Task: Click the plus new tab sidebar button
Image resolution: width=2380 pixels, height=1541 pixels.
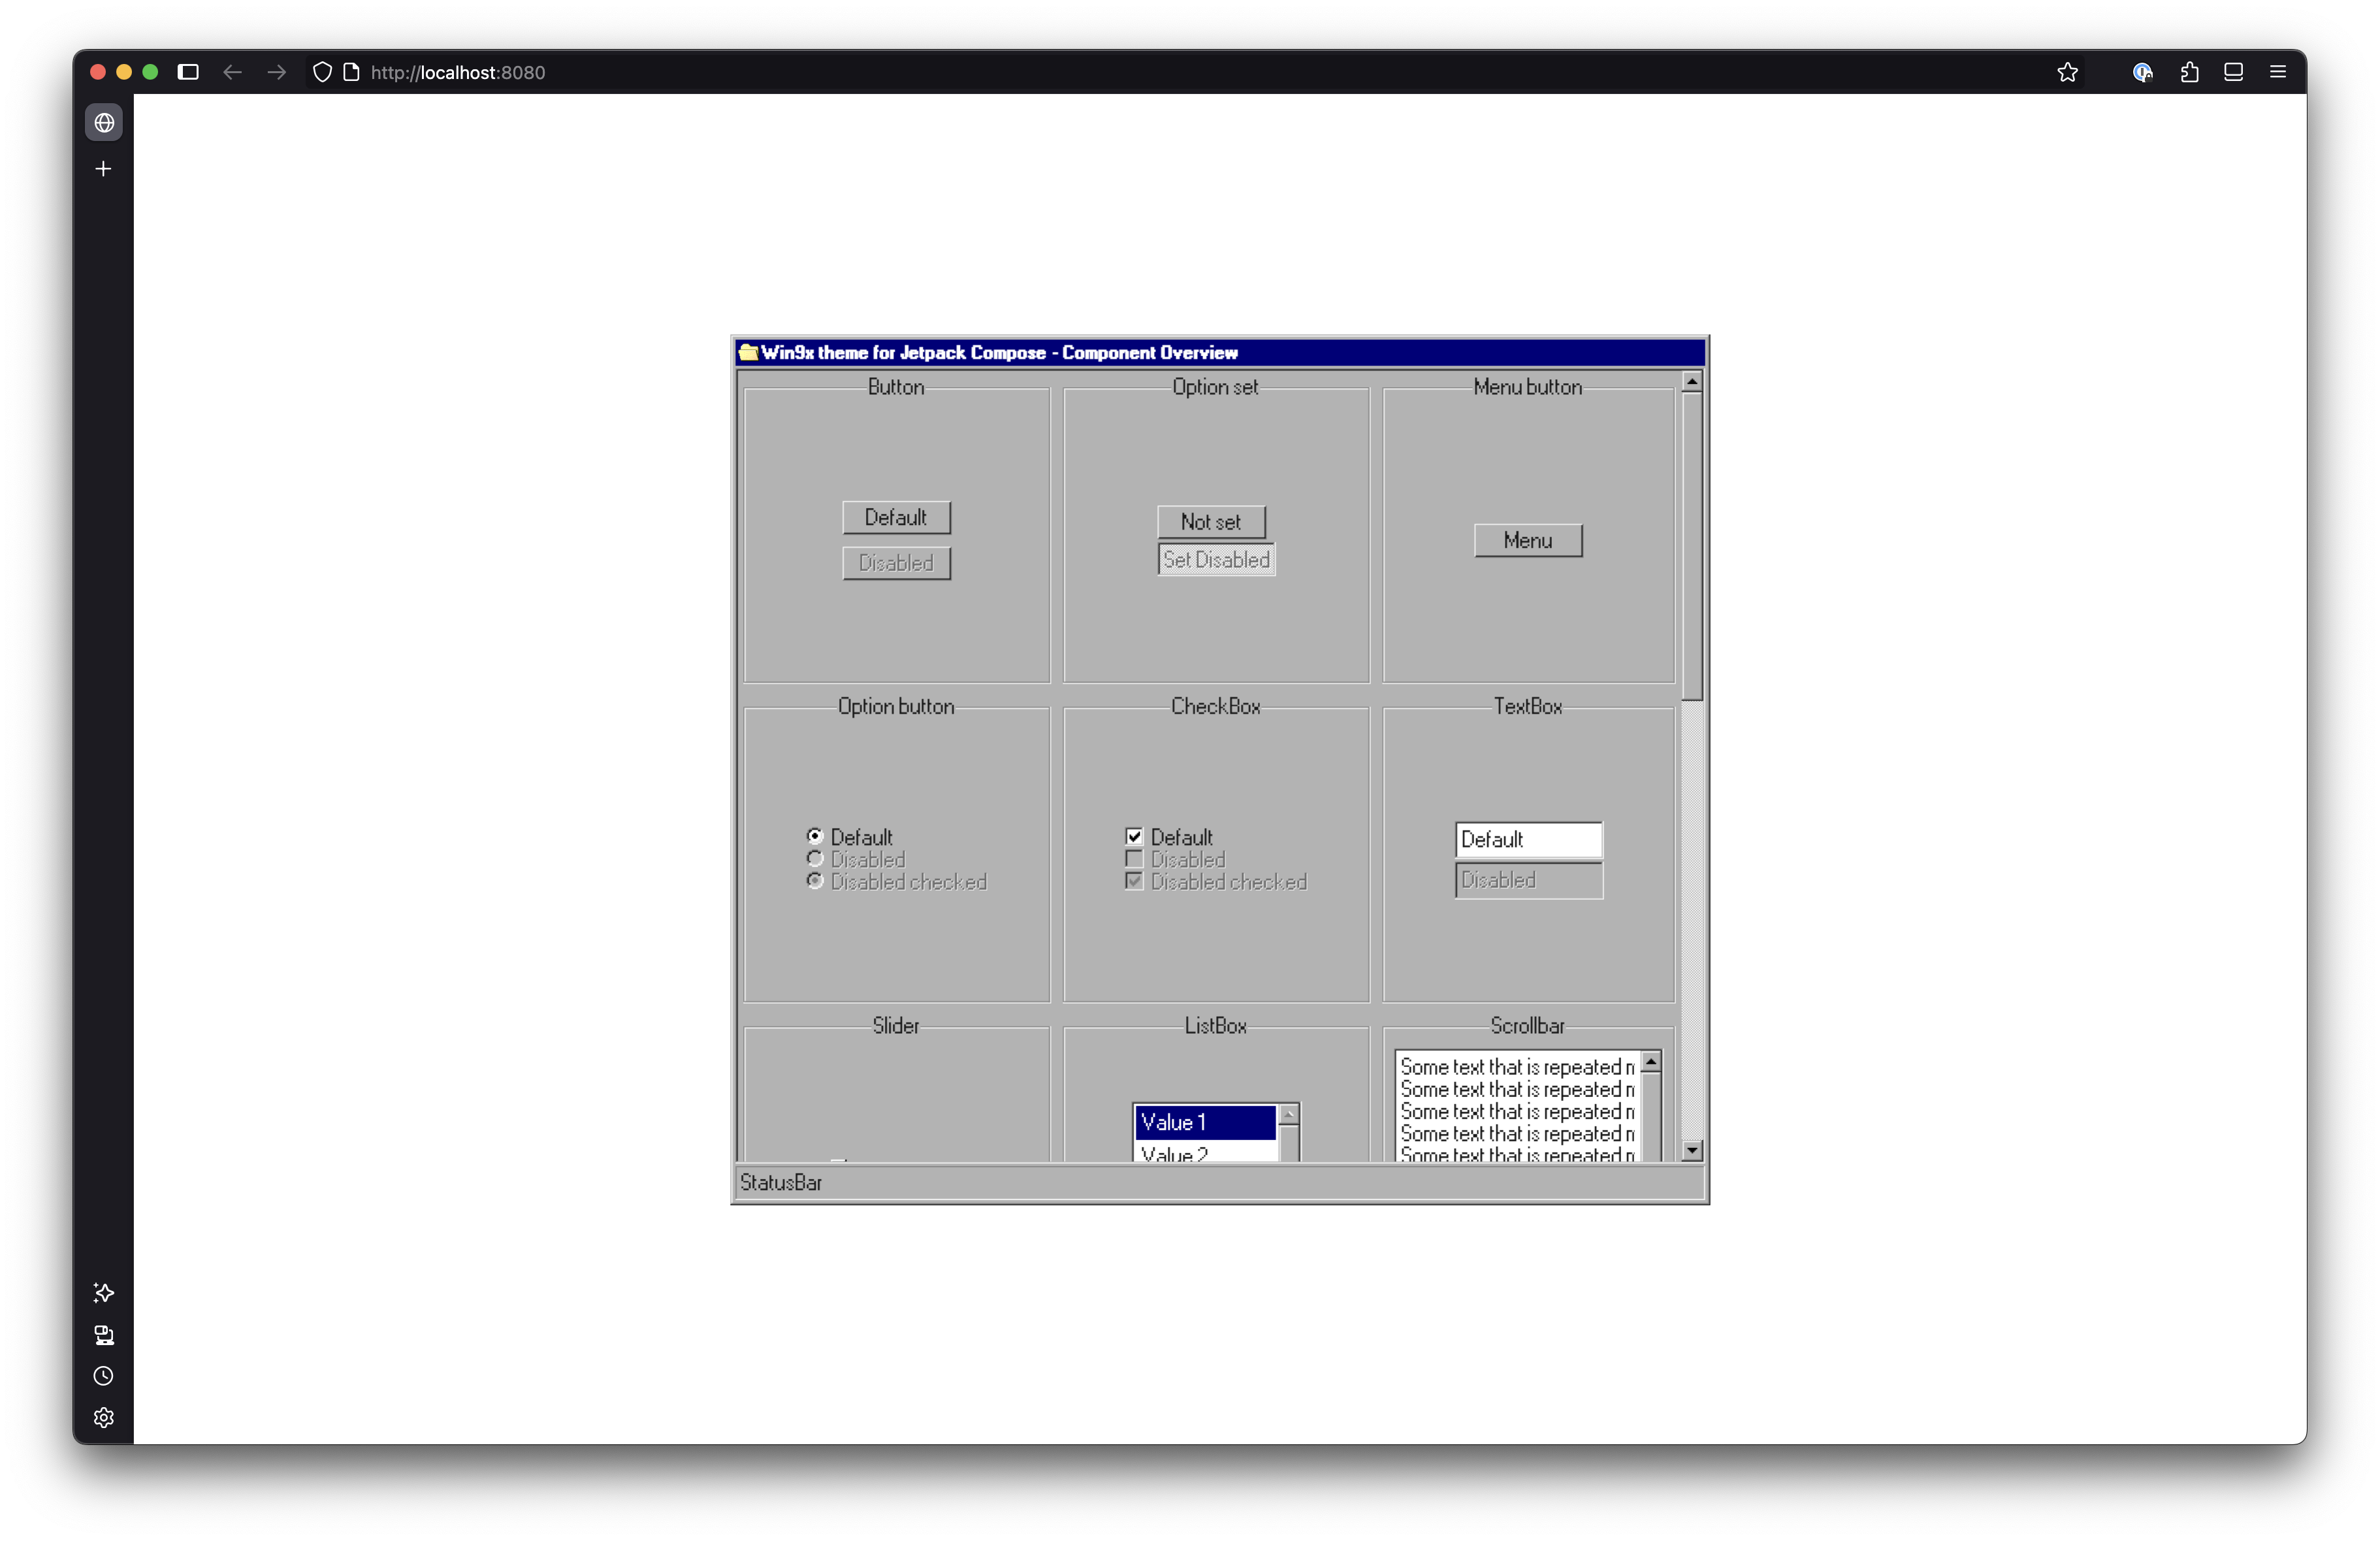Action: 103,169
